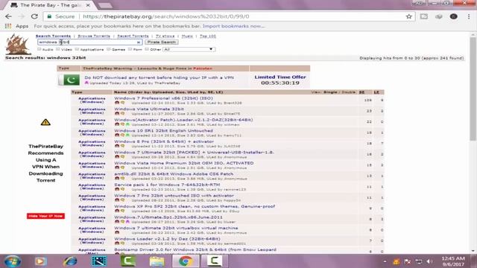
Task: Open the Windows Start orb
Action: tap(13, 261)
